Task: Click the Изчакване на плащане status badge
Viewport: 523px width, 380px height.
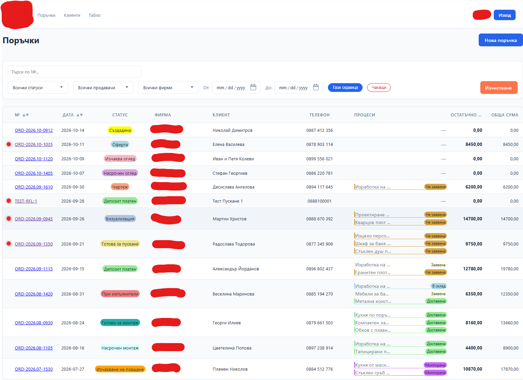Action: point(120,369)
